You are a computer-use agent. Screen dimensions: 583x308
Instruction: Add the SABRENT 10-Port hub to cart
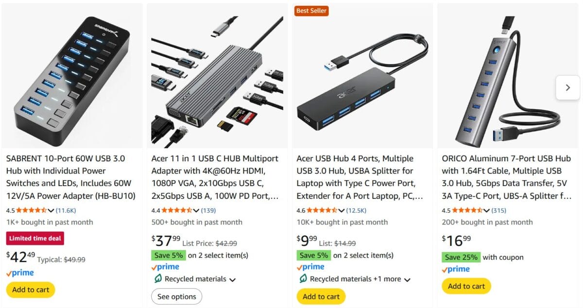click(x=30, y=290)
